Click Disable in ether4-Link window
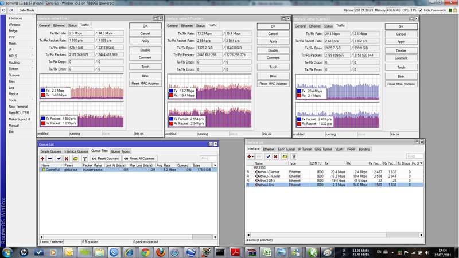This screenshot has height=258, width=459. (x=145, y=50)
